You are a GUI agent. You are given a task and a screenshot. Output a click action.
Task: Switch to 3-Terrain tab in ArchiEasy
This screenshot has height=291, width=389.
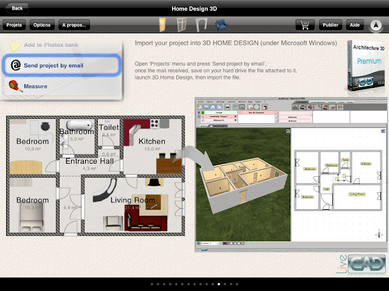pyautogui.click(x=332, y=102)
